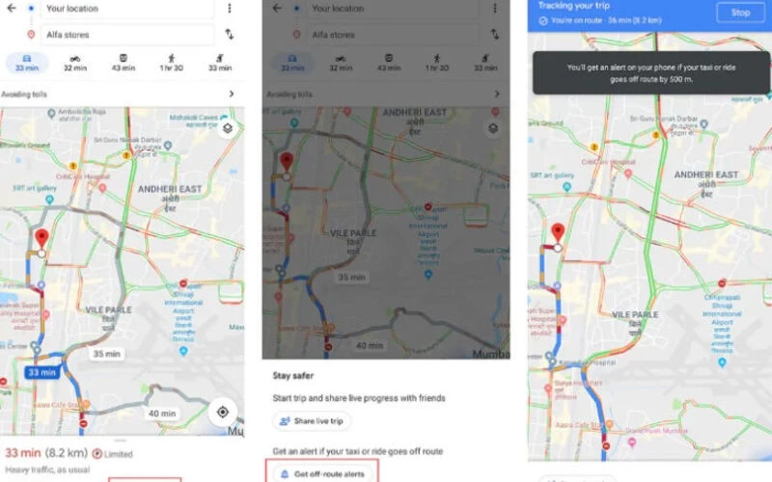Viewport: 772px width, 482px height.
Task: Click Get off-route alerts button
Action: pos(322,473)
